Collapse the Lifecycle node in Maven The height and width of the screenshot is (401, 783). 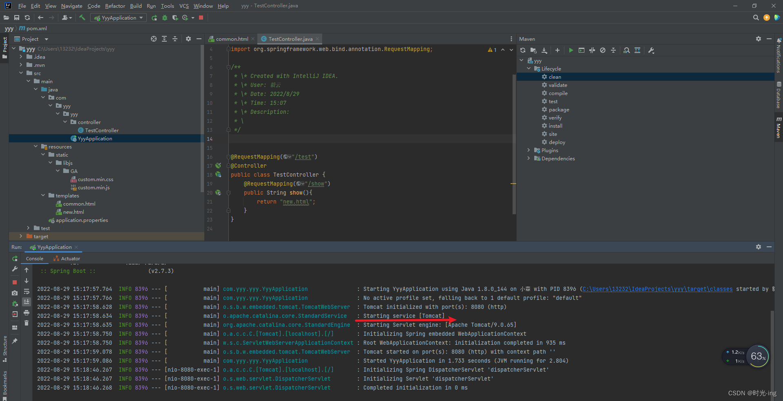(529, 69)
